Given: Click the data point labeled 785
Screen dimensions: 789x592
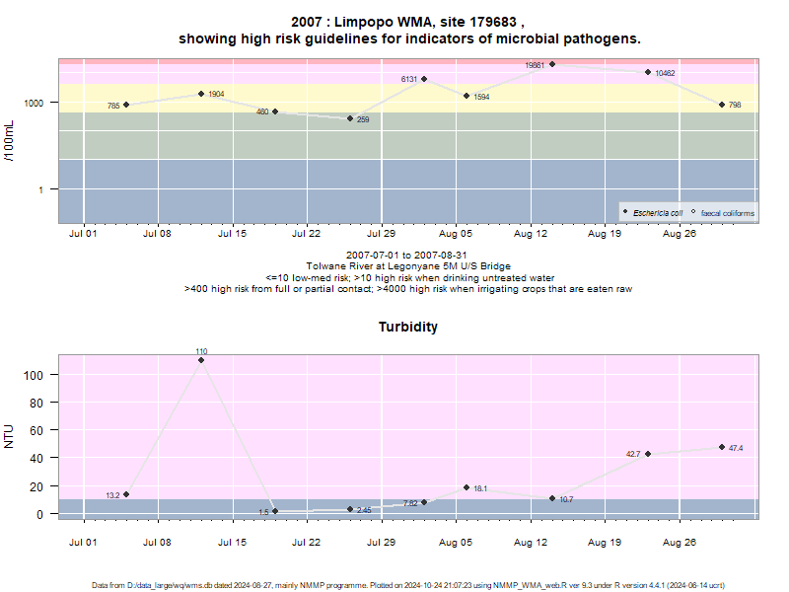Looking at the screenshot, I should [126, 105].
